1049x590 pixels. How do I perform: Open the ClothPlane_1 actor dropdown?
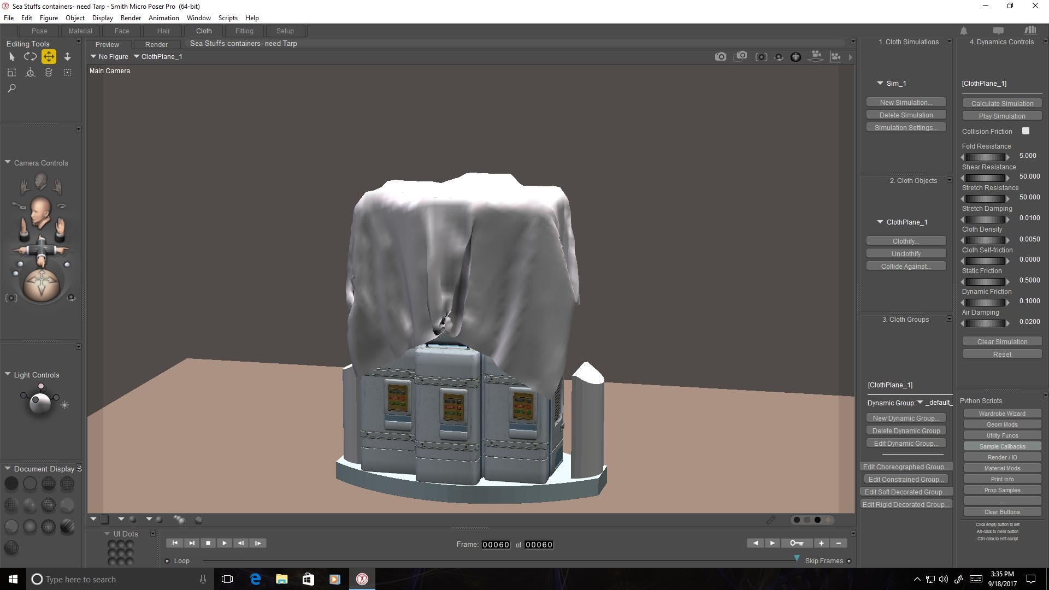click(158, 57)
